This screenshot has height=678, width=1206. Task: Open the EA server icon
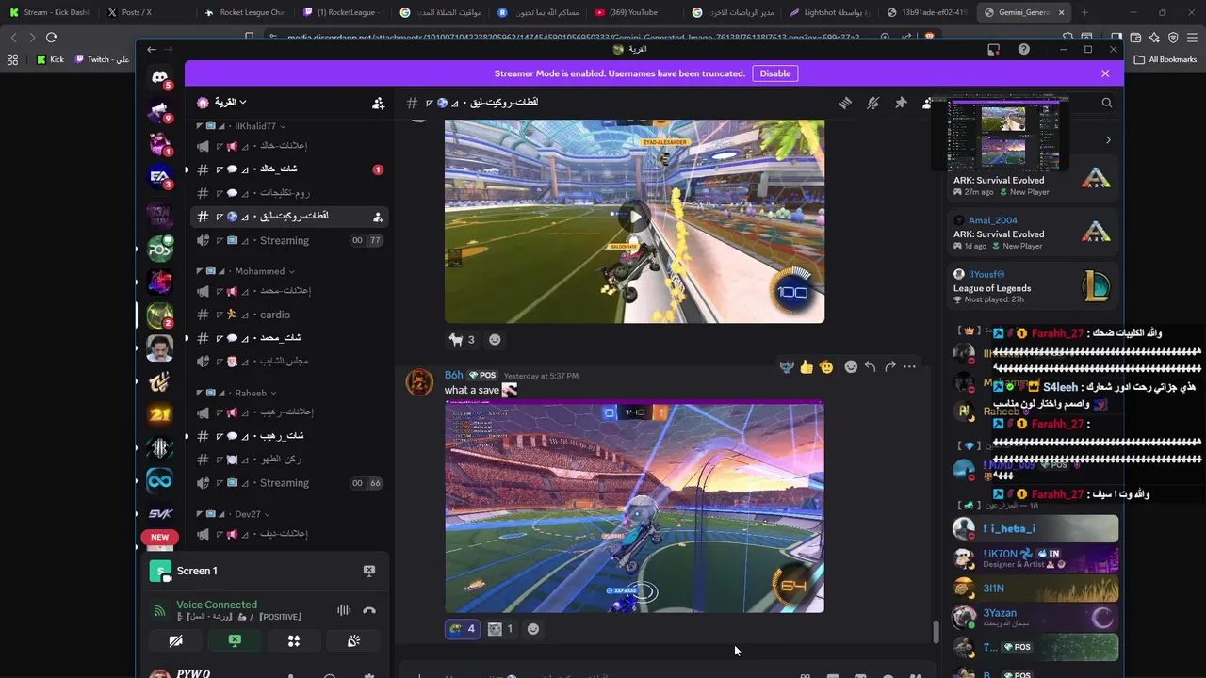coord(160,176)
